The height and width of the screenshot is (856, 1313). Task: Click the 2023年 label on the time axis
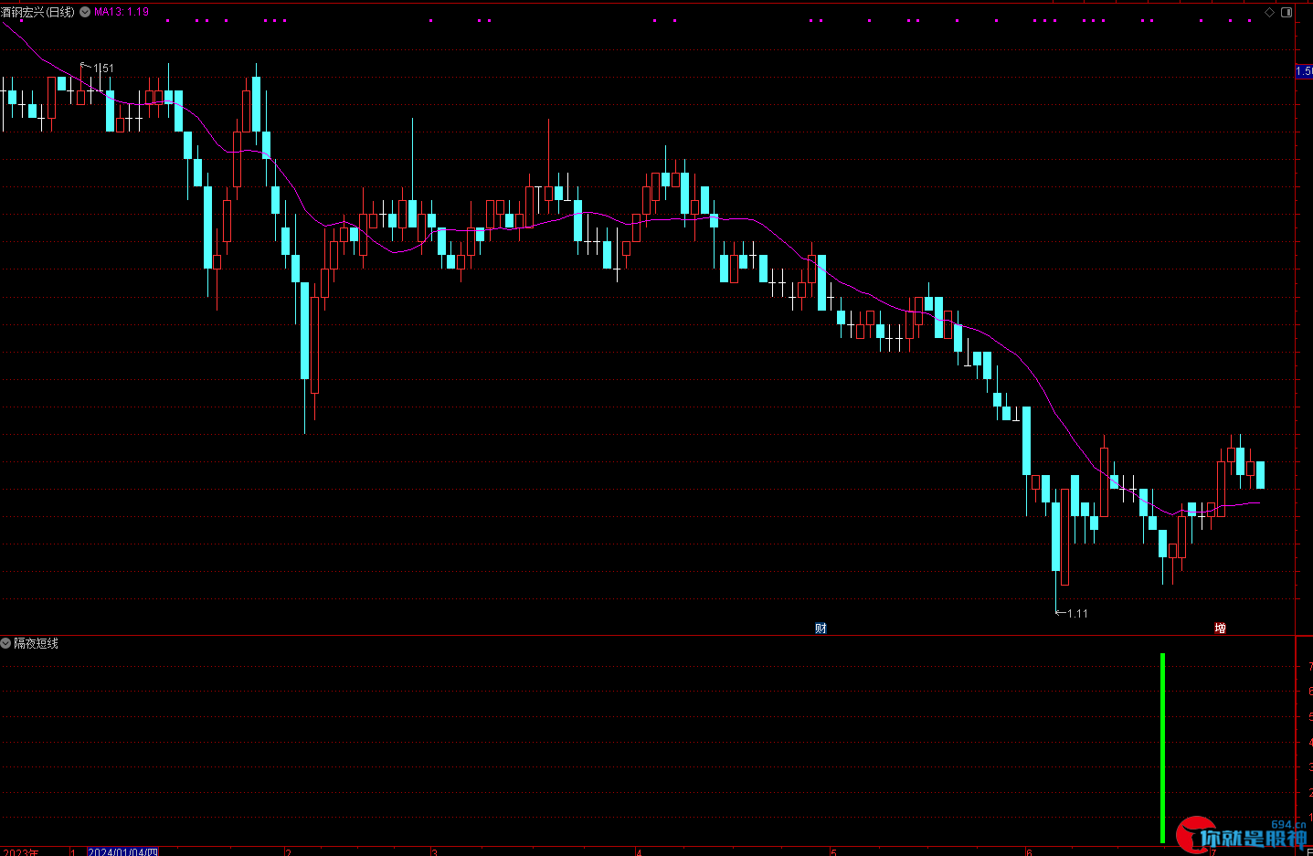pos(21,851)
